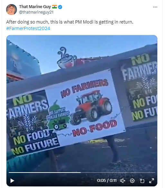Enter fullscreen with the expand arrows icon
This screenshot has height=188, width=165.
tap(151, 181)
